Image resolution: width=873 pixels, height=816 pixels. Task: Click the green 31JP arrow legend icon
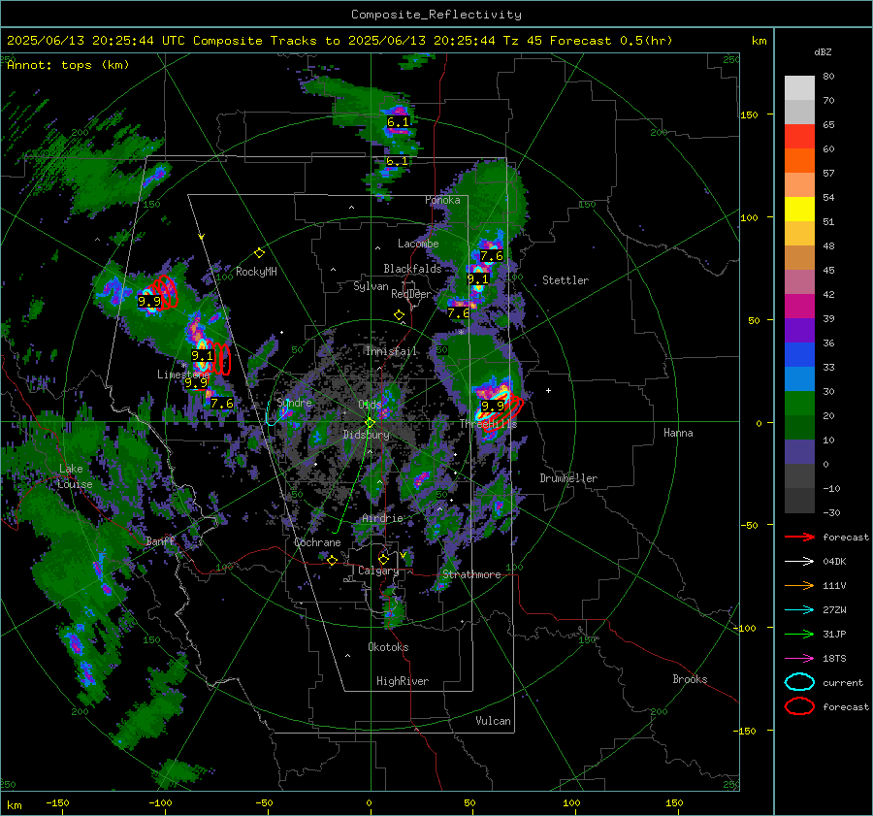799,634
